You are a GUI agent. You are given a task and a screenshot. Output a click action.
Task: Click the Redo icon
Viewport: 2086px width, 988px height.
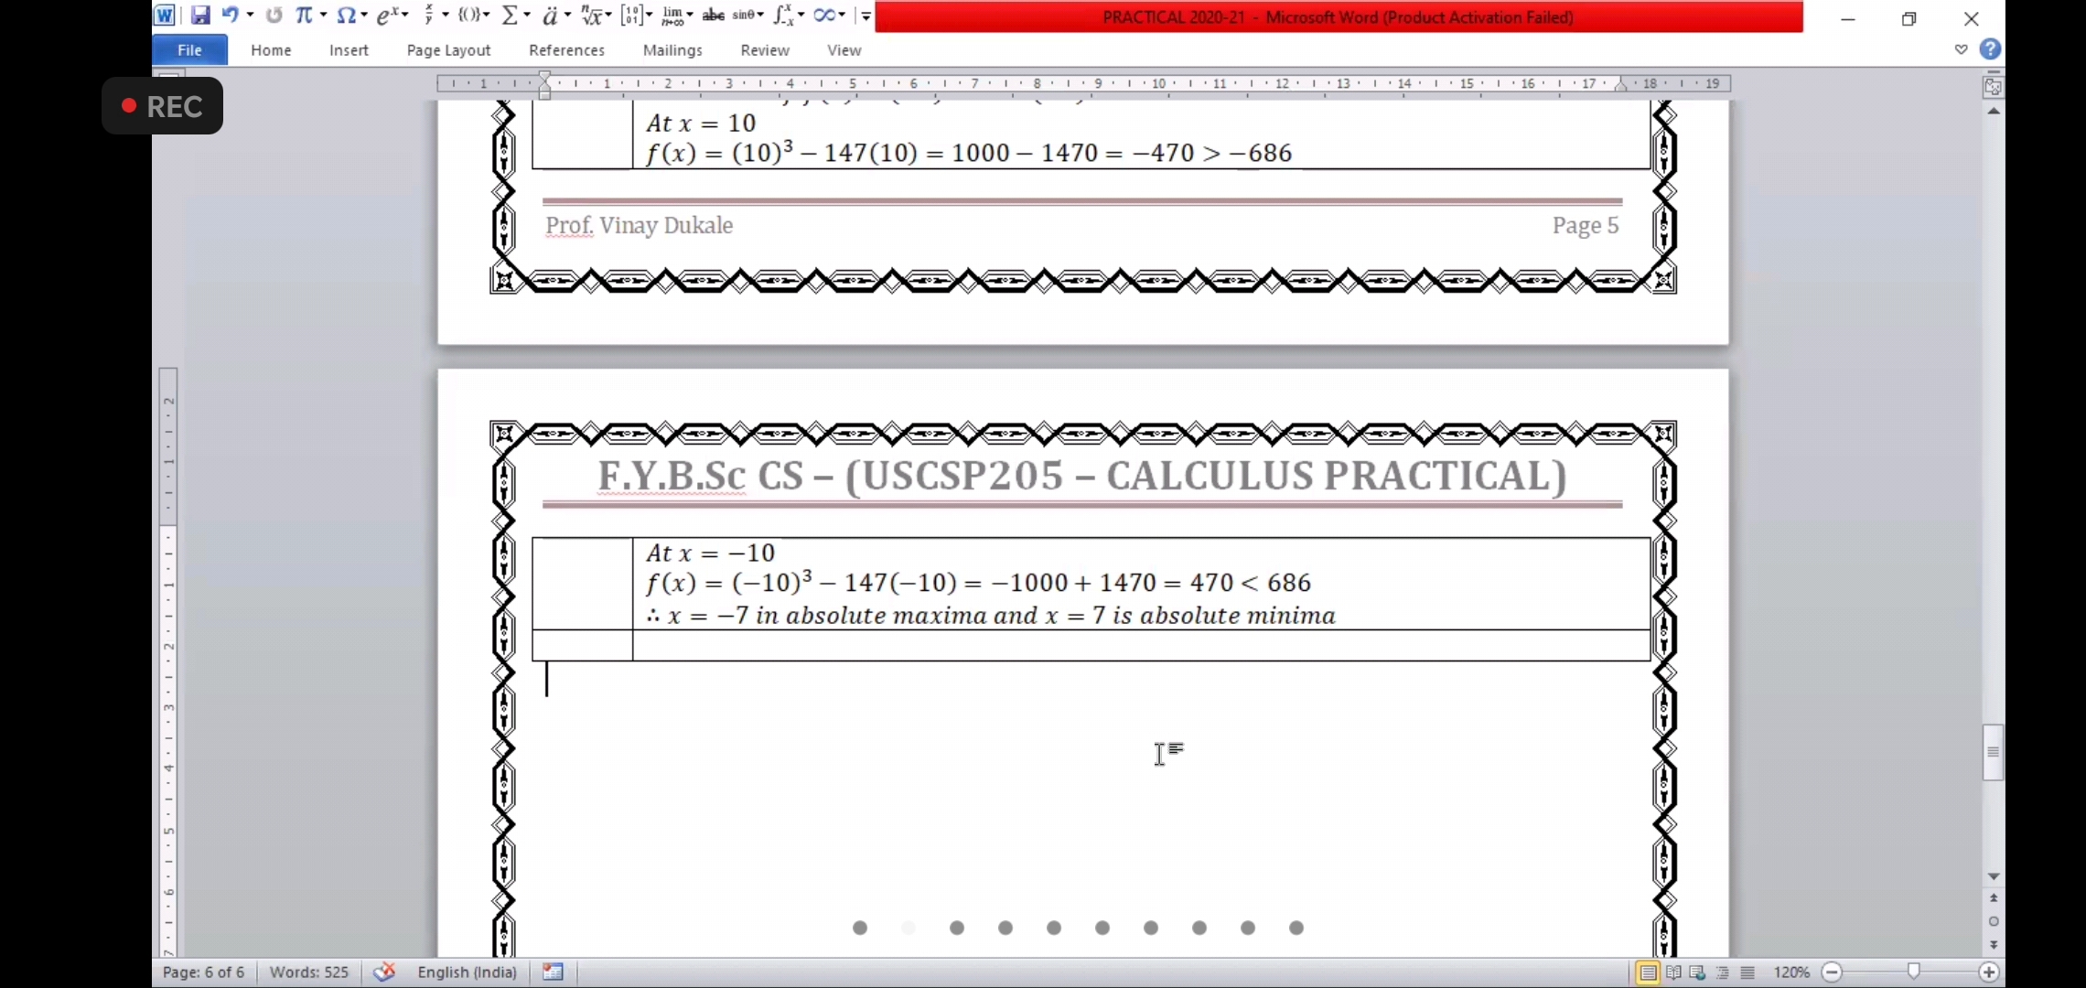click(274, 16)
